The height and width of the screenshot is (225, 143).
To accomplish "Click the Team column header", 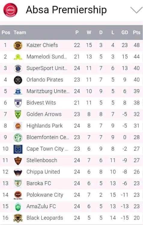I will [20, 33].
